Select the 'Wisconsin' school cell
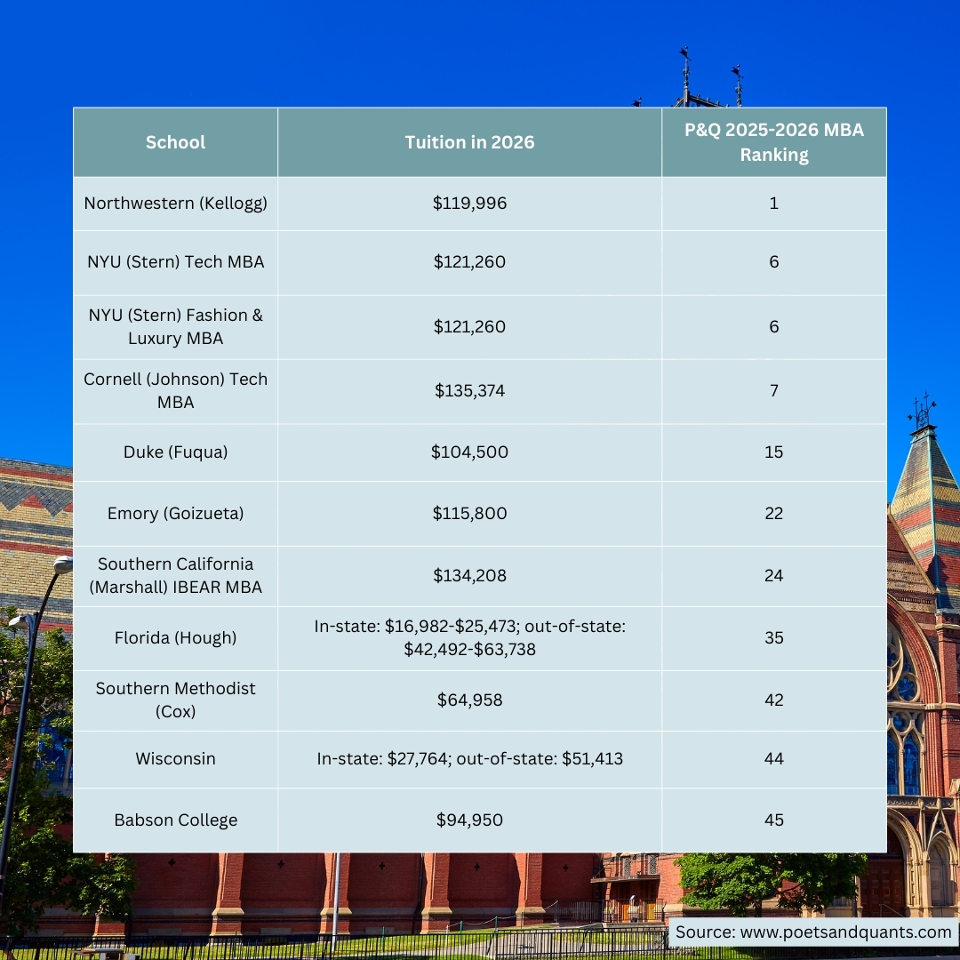 (175, 758)
